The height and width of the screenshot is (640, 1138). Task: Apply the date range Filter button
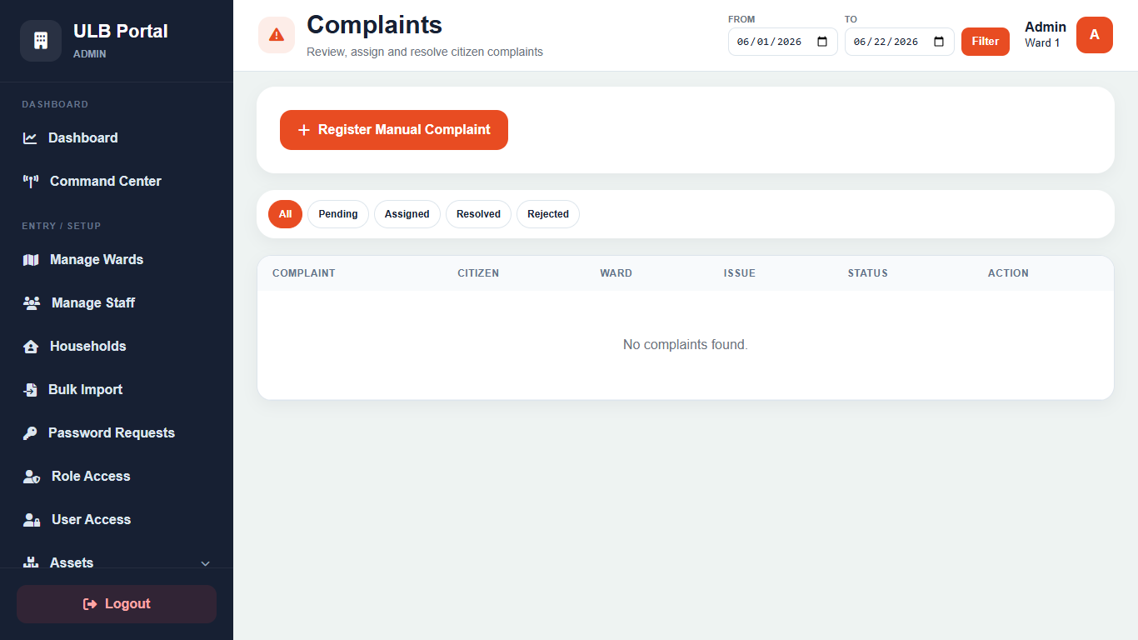tap(986, 42)
